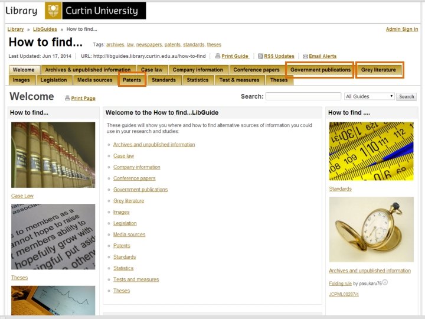Select the Grey literature tab
Image resolution: width=425 pixels, height=319 pixels.
click(x=378, y=70)
